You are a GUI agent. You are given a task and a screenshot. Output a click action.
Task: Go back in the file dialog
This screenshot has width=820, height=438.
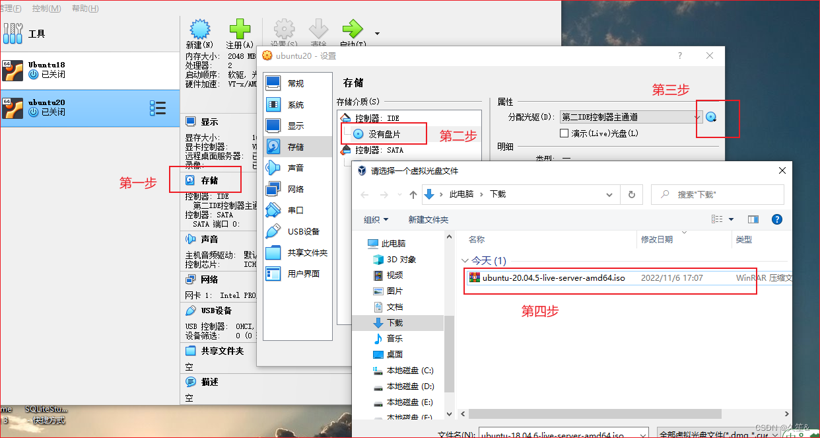point(364,194)
